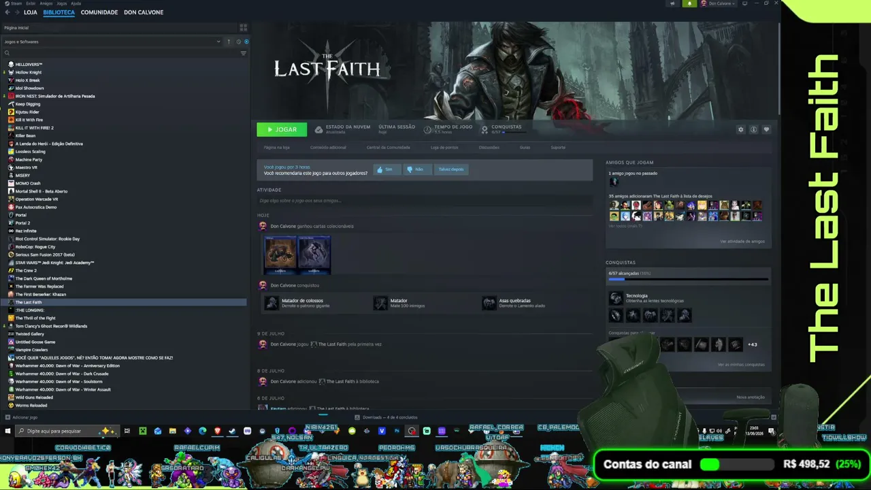The image size is (871, 490).
Task: Open advanced library filter options
Action: tap(244, 53)
